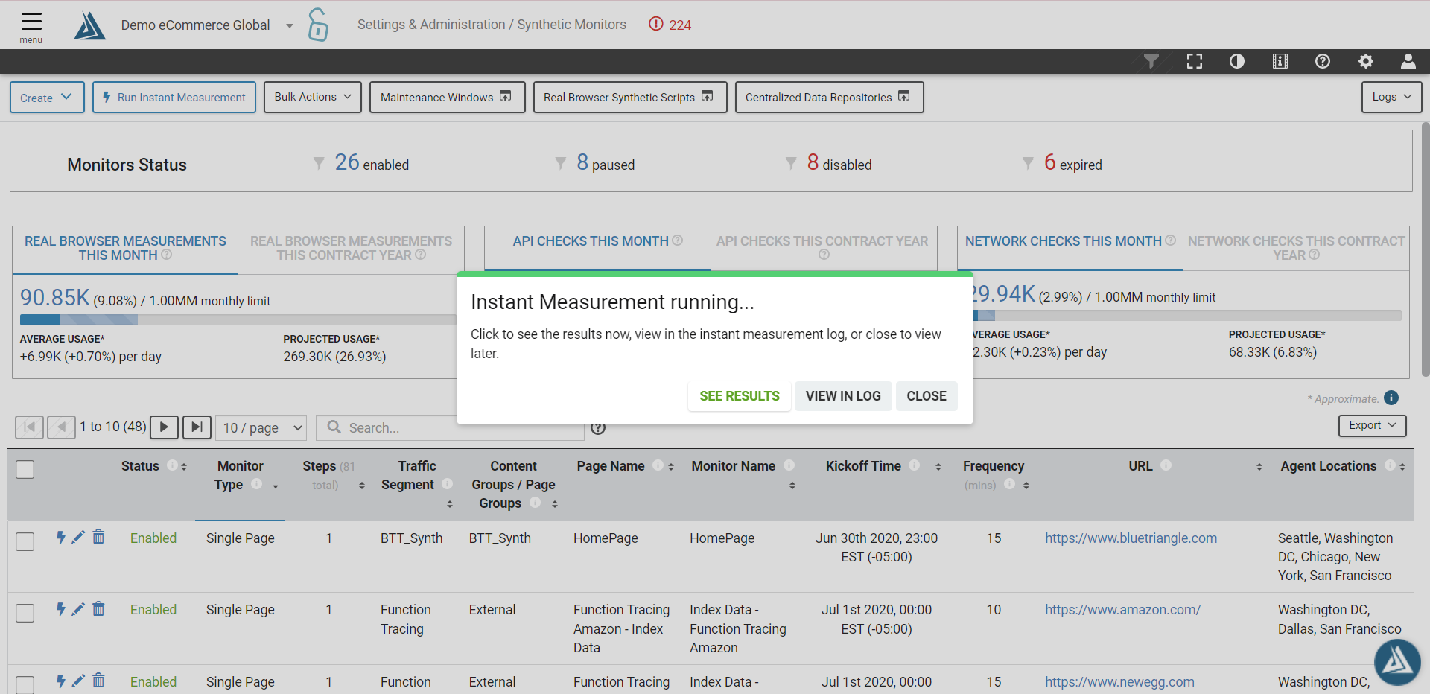This screenshot has width=1430, height=694.
Task: Go to first page of results
Action: tap(30, 427)
